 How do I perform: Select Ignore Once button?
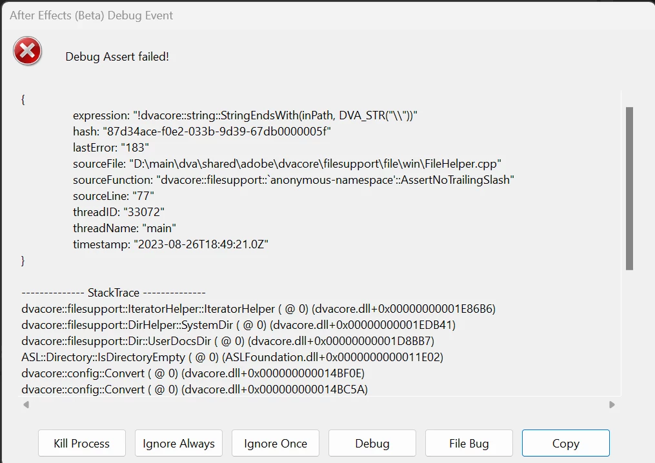click(x=276, y=443)
